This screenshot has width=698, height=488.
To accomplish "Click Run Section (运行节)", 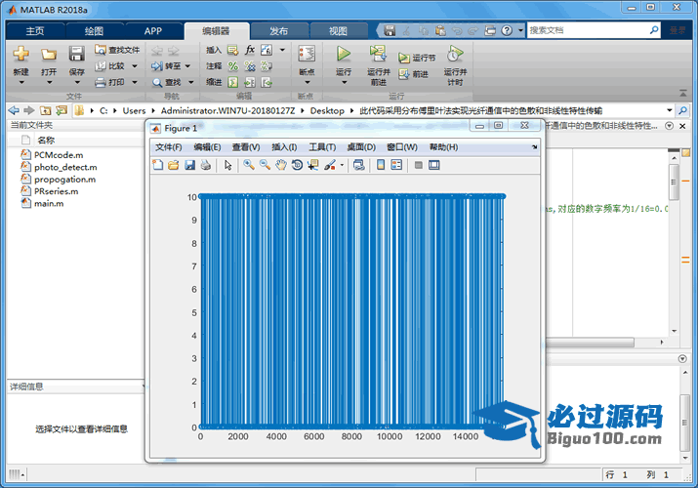I will 417,58.
